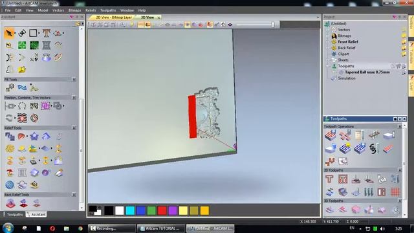Toggle the Clipart visibility light bulb
This screenshot has height=233, width=414.
click(404, 54)
